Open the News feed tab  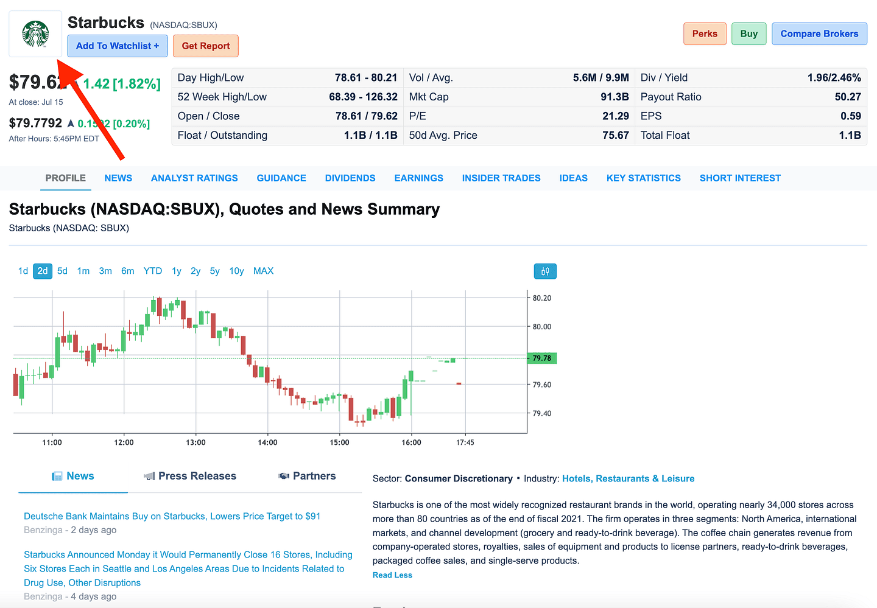[x=73, y=476]
